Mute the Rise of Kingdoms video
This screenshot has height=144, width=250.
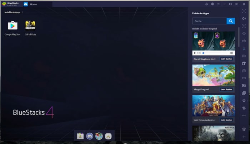231,53
